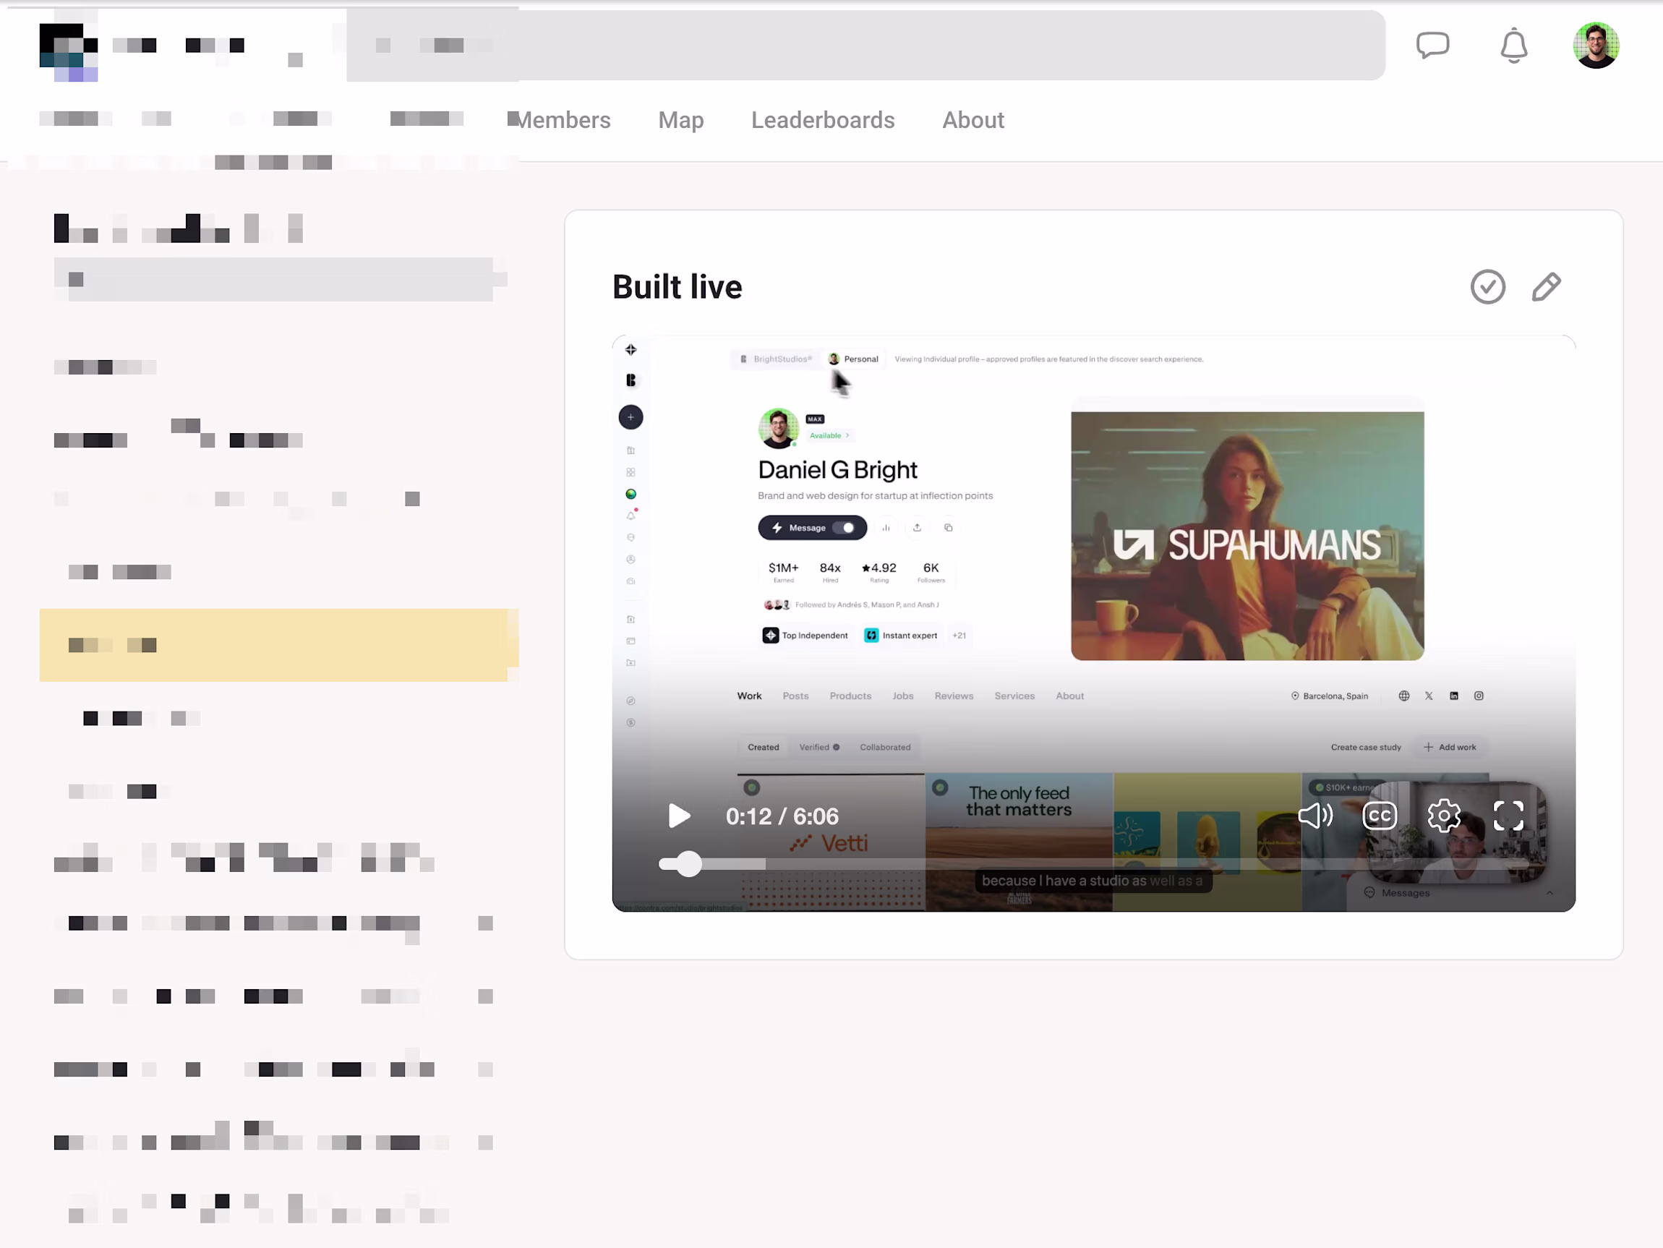This screenshot has width=1663, height=1248.
Task: Click the SUPAHUMANS thumbnail in the video
Action: point(1247,535)
